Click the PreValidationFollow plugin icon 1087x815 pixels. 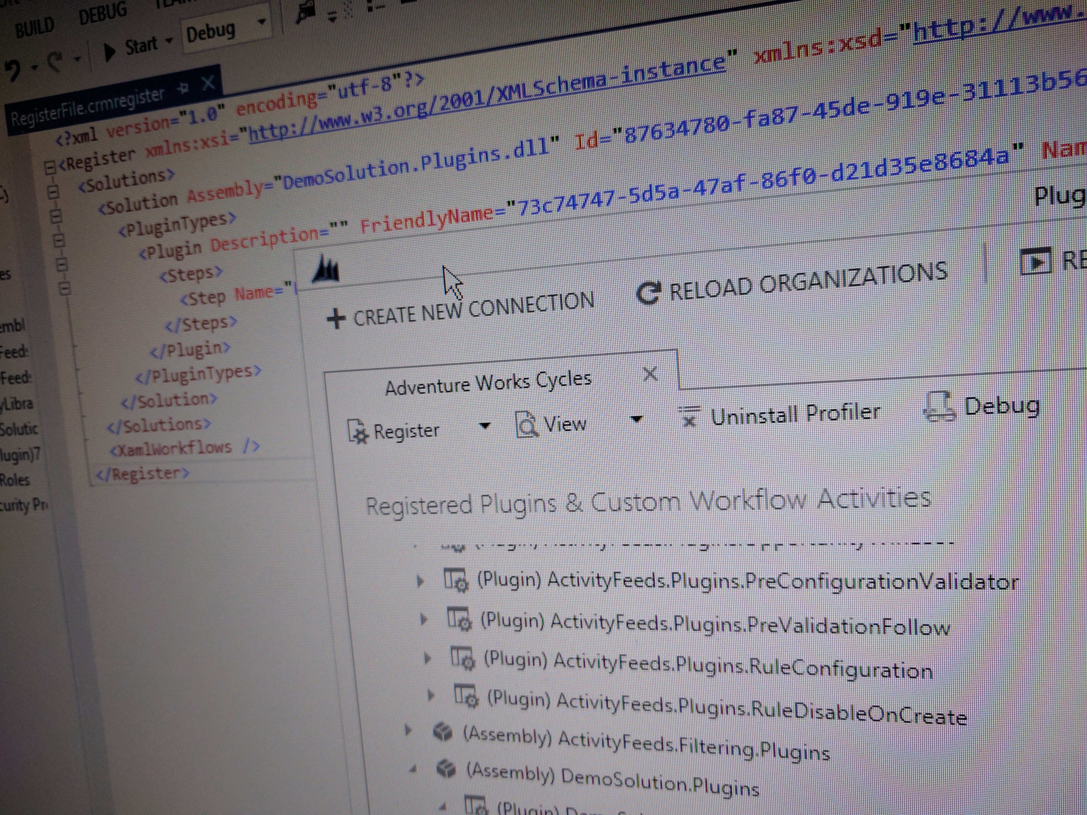coord(459,620)
